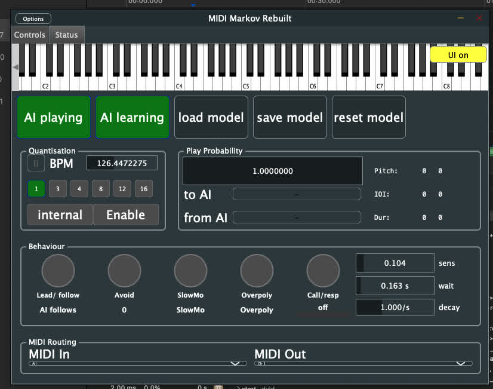The image size is (493, 389).
Task: Switch to the Status tab
Action: tap(66, 35)
